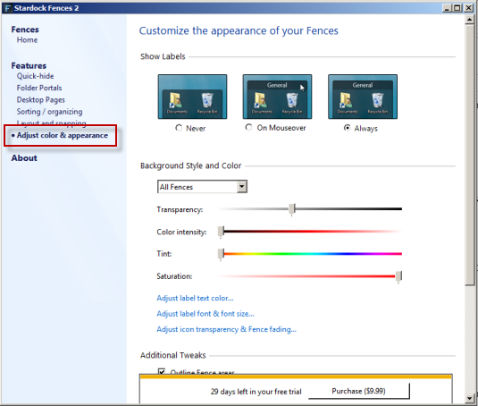
Task: Open Adjust label text color link
Action: (x=195, y=298)
